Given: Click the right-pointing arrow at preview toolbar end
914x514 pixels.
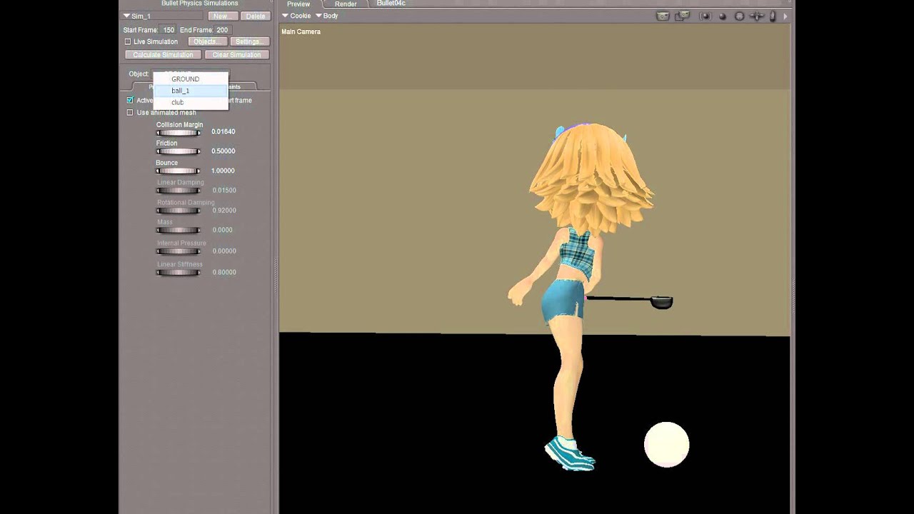Looking at the screenshot, I should tap(785, 16).
